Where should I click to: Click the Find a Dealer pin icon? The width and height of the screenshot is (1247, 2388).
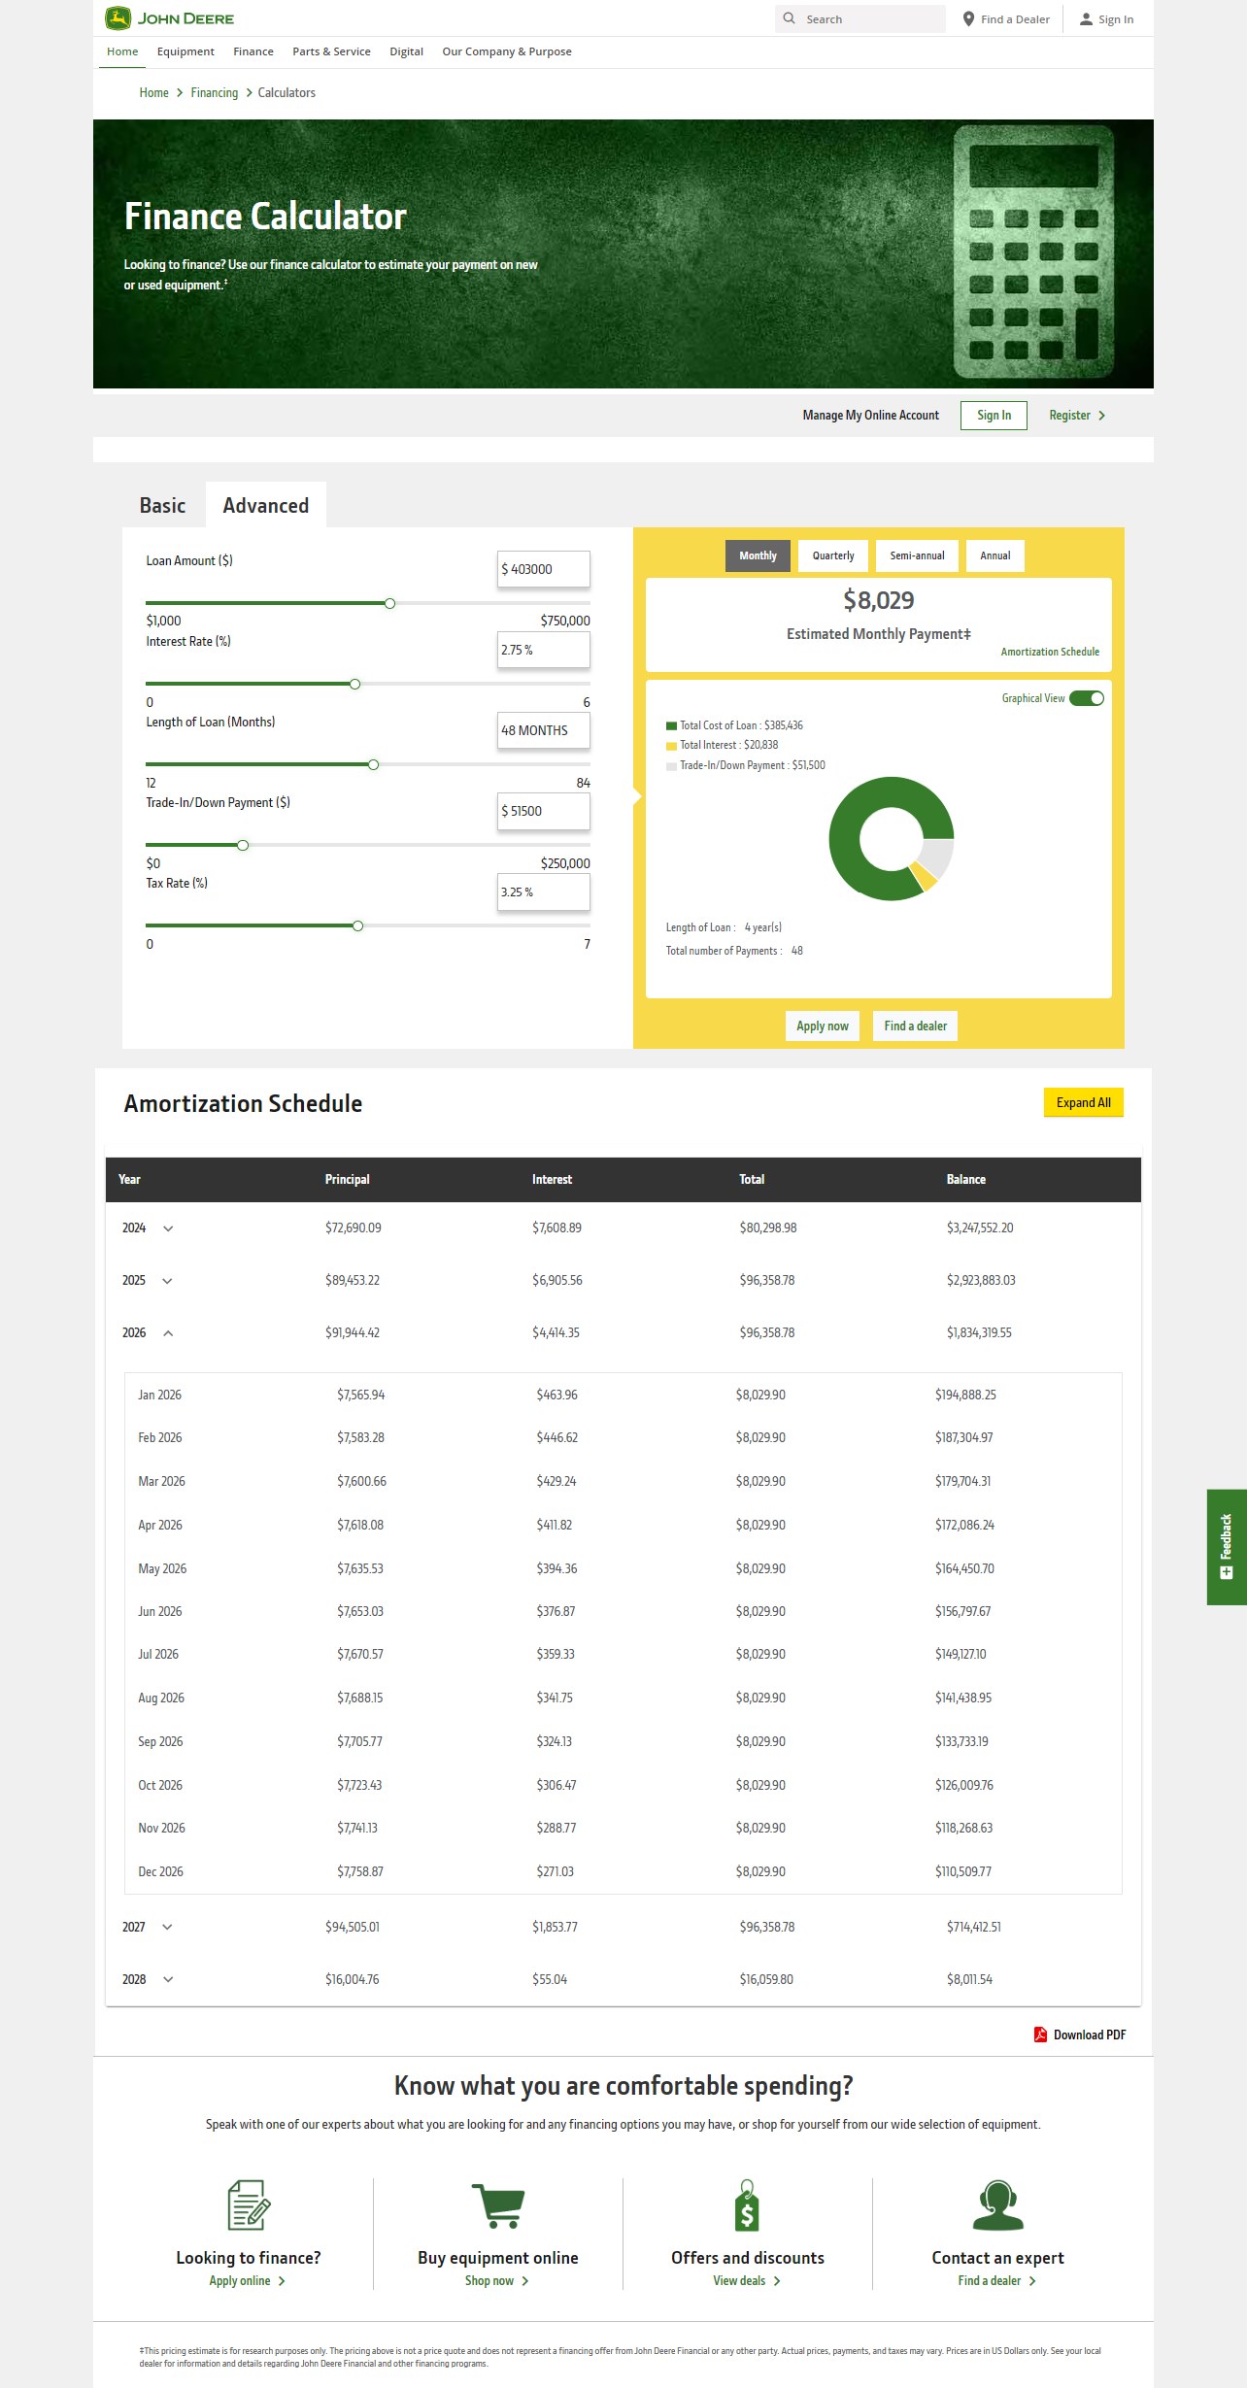(x=968, y=18)
